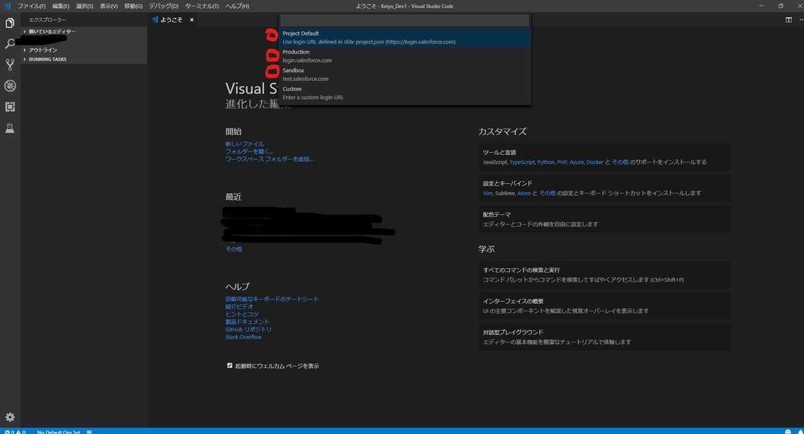The image size is (804, 434).
Task: Click Docker link in ツールと言語
Action: tap(595, 162)
